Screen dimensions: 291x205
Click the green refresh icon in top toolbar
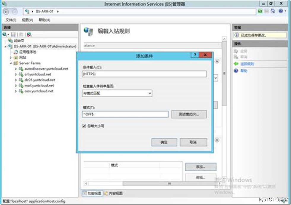click(x=260, y=11)
